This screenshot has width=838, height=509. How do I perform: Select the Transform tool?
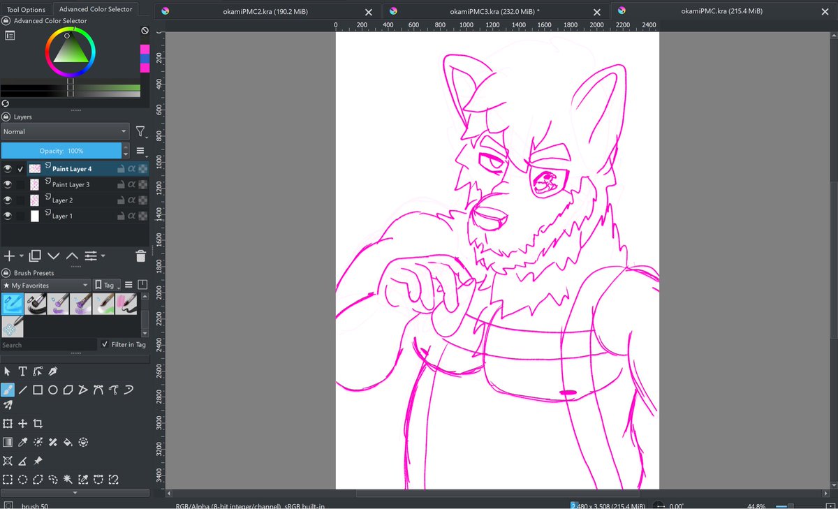[x=8, y=423]
